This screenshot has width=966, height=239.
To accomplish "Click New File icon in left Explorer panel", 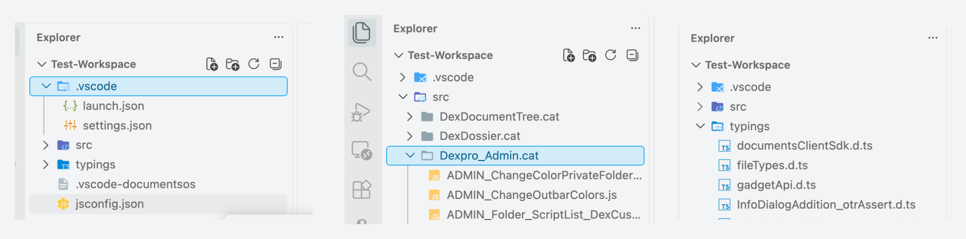I will [x=212, y=64].
